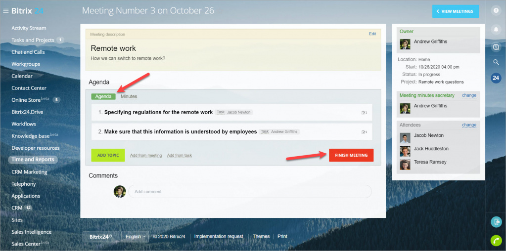Open Sites in sidebar
506x251 pixels.
pos(17,220)
